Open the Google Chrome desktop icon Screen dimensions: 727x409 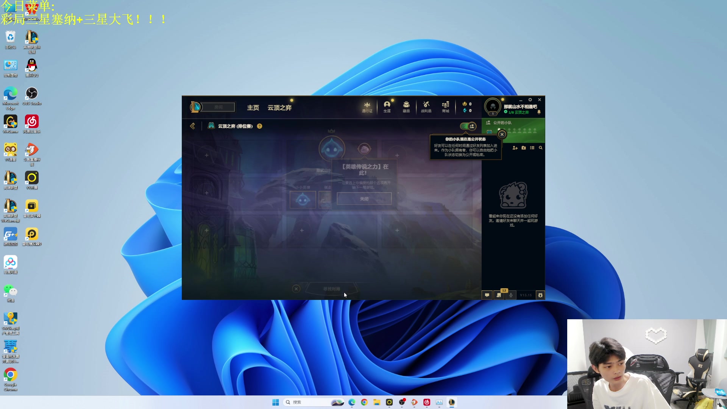coord(11,379)
